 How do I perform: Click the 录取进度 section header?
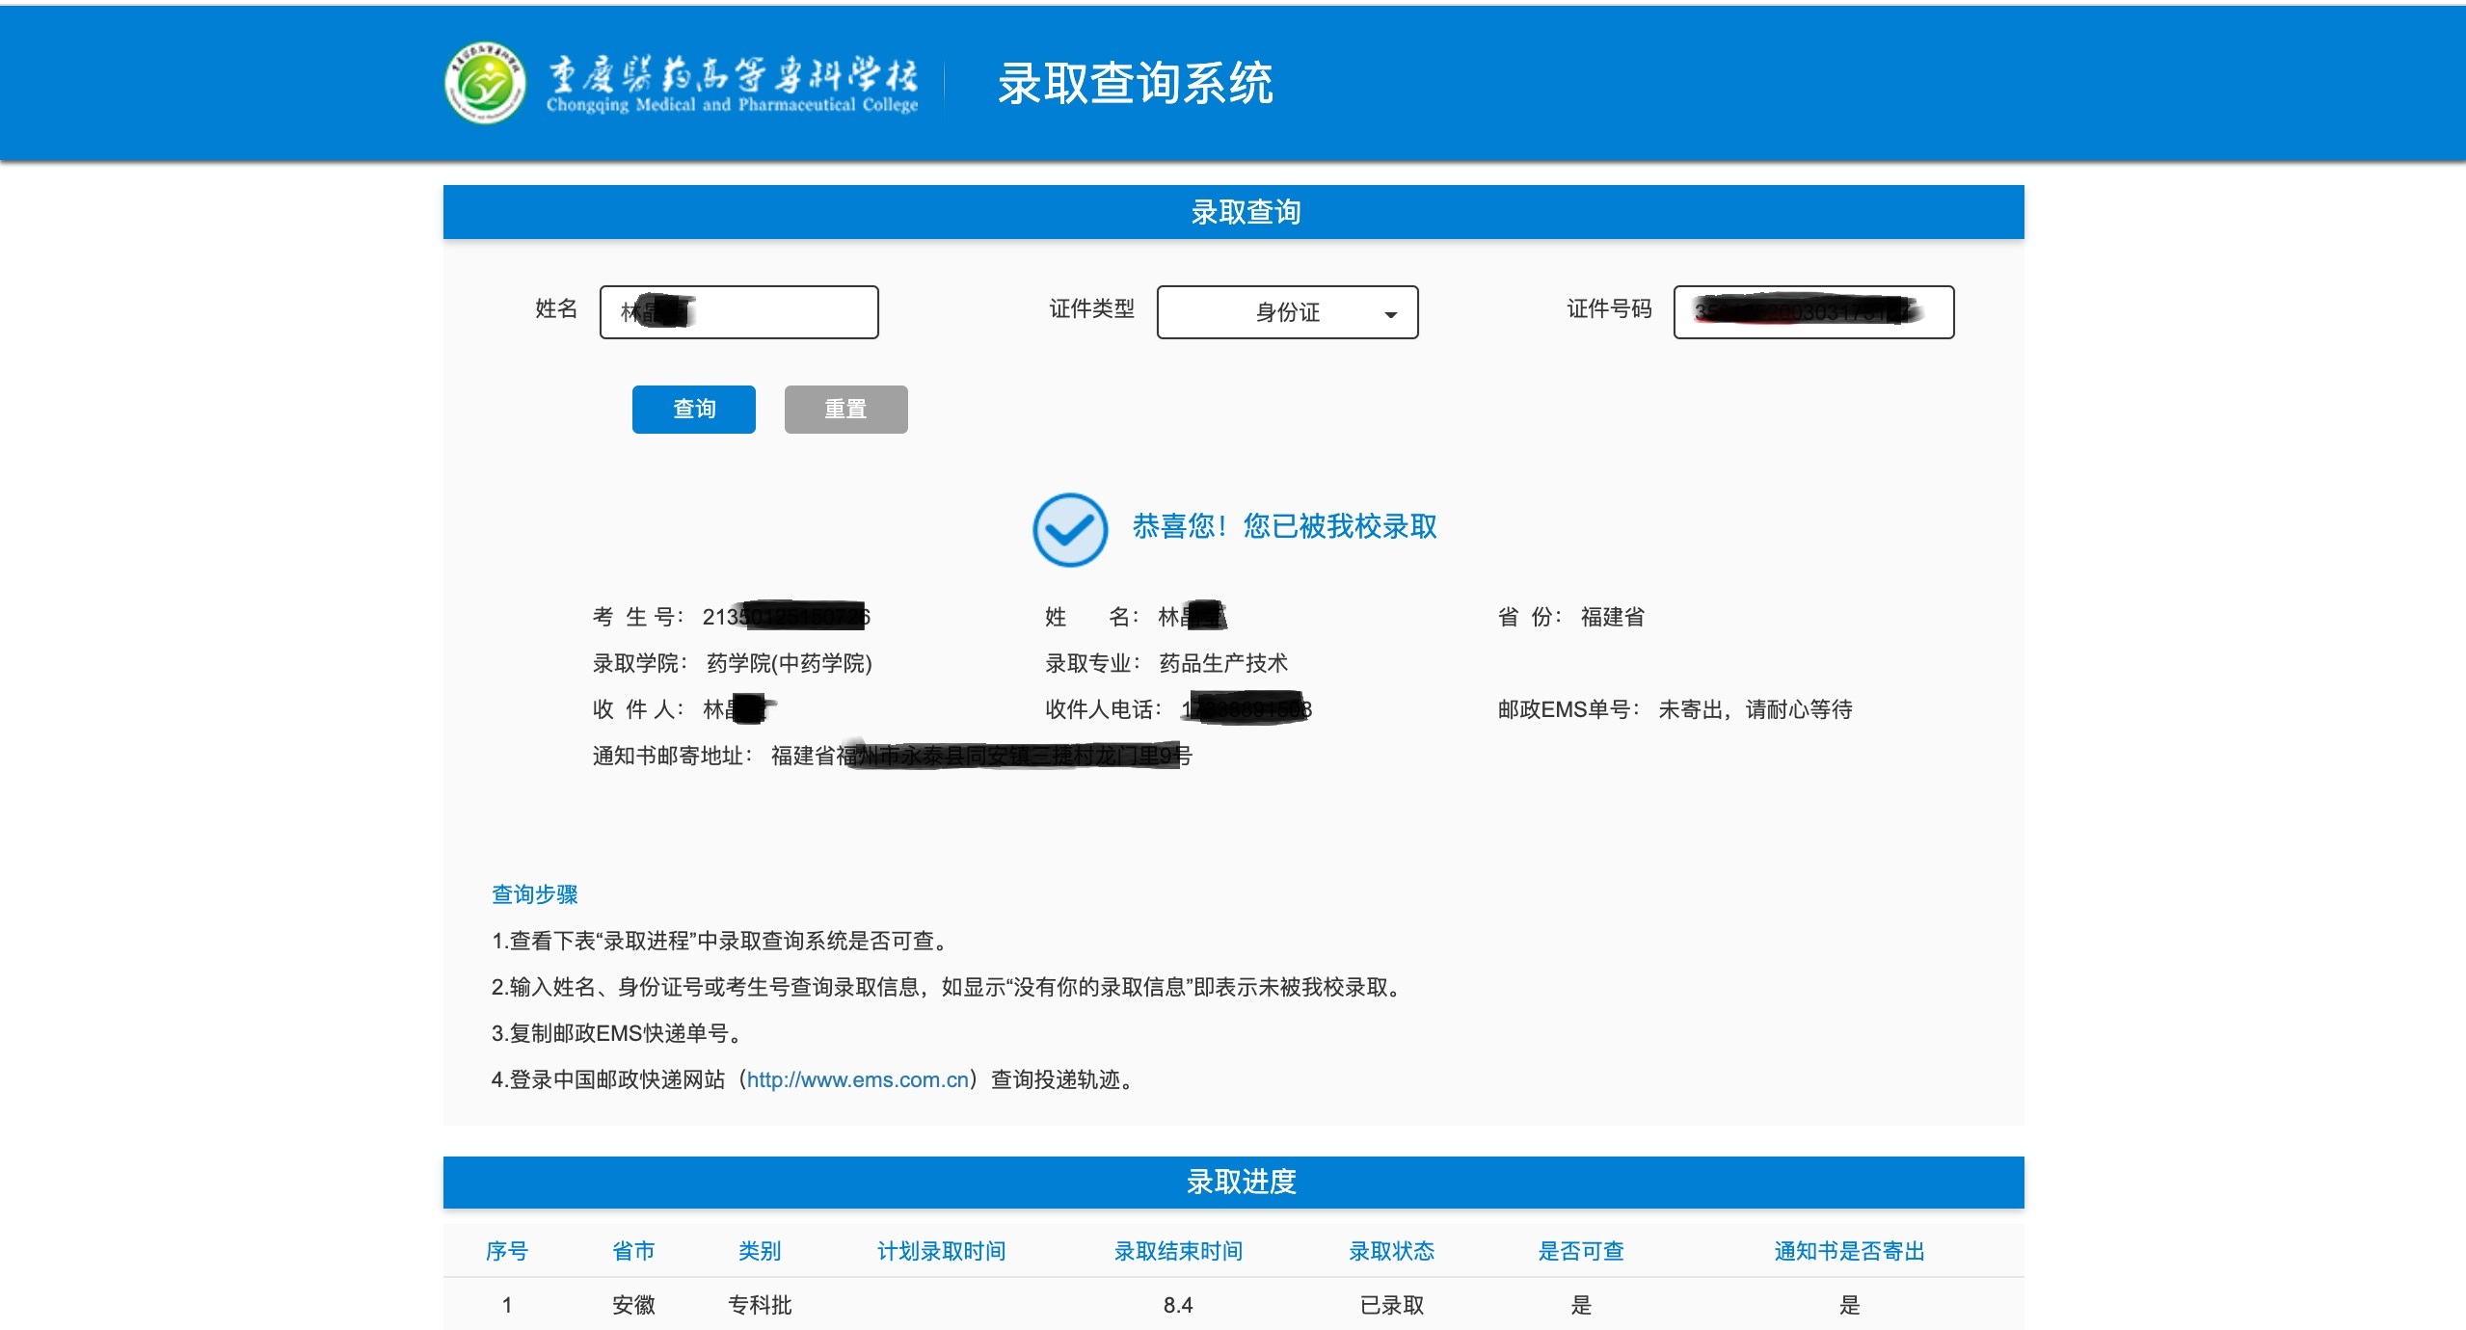point(1234,1182)
